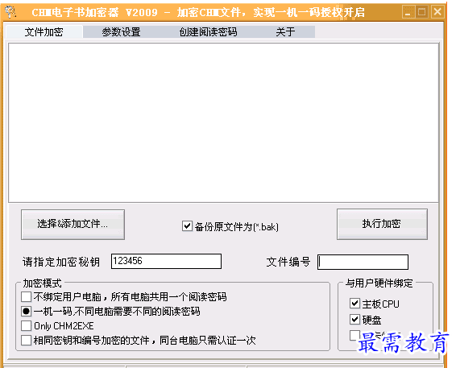Click the application icon in title bar
The height and width of the screenshot is (368, 456).
[x=10, y=12]
